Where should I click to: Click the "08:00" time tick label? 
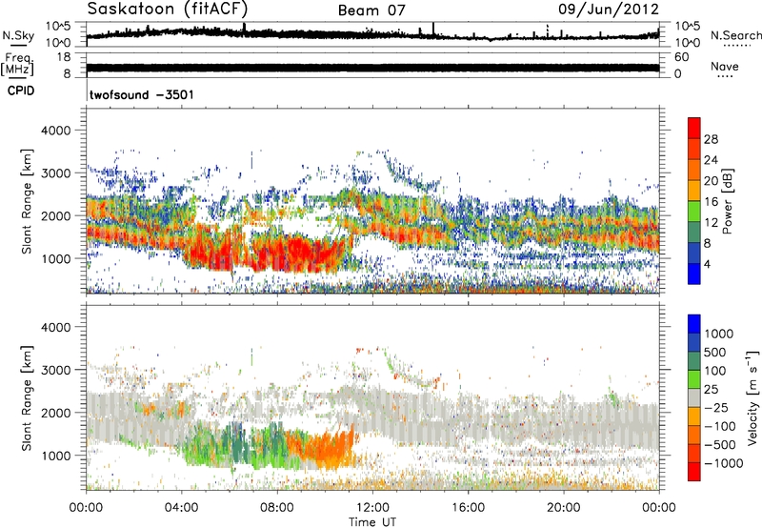click(277, 508)
